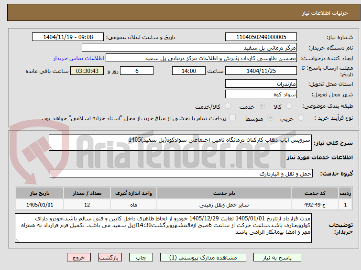361x270 pixels.
Task: Click the 'شرح کلی نیاز' label
Action: click(333, 143)
